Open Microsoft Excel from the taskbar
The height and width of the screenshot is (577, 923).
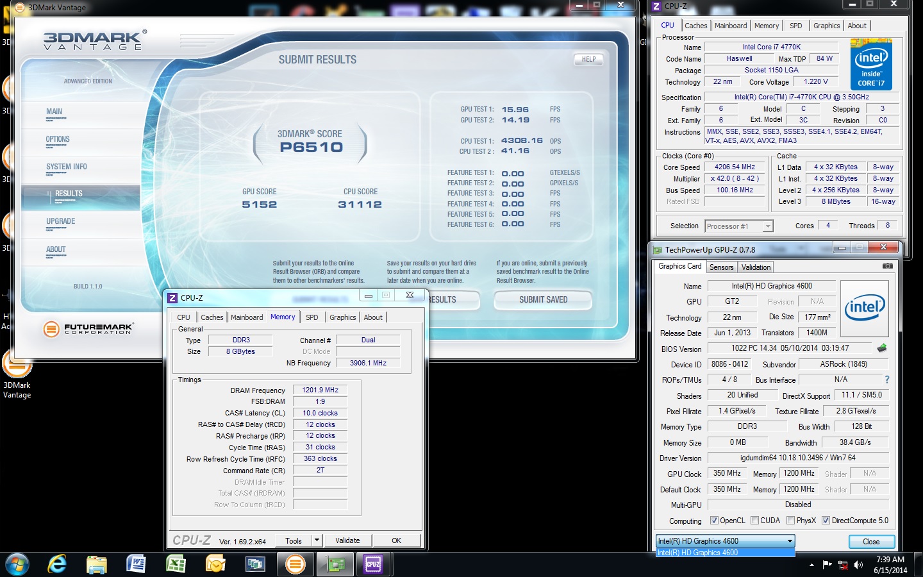176,564
